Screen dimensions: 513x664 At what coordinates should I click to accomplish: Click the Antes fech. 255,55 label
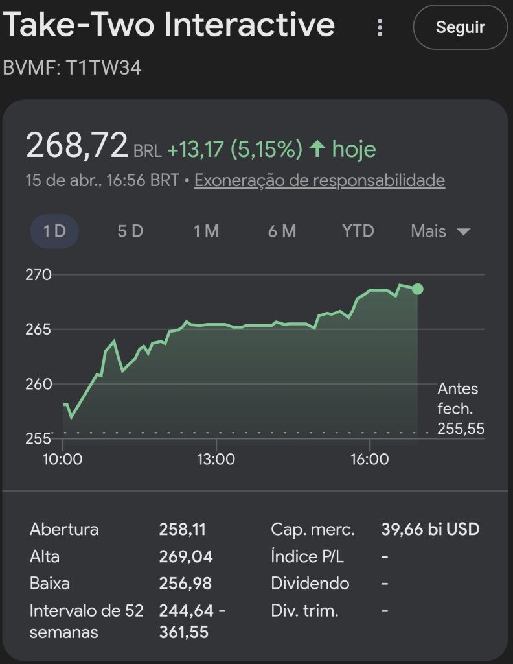[460, 409]
